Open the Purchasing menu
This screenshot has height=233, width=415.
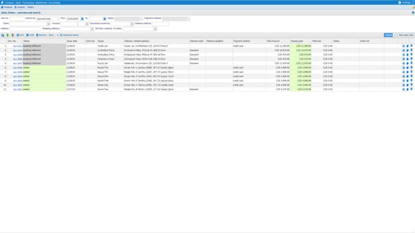(29, 3)
